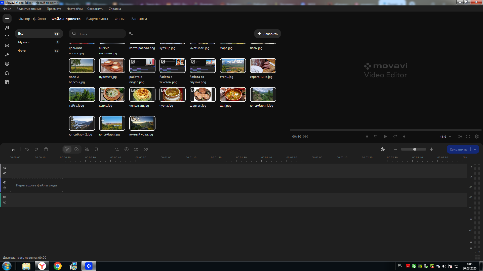Image resolution: width=483 pixels, height=271 pixels.
Task: Click the Добавить button
Action: pos(267,34)
